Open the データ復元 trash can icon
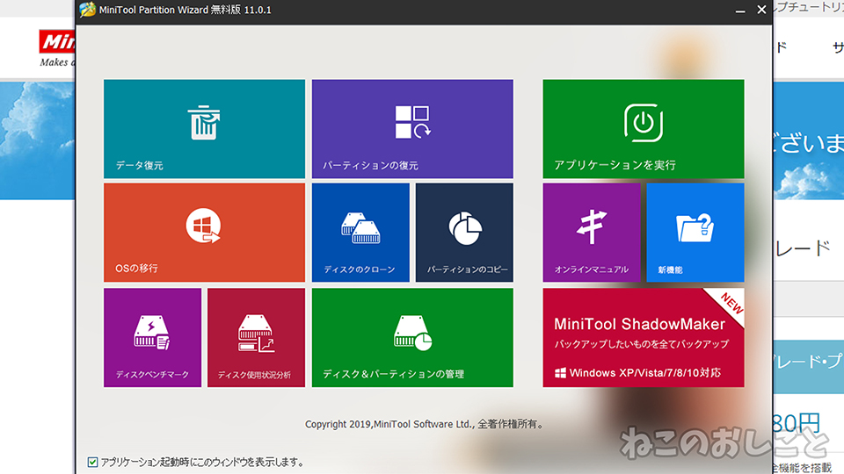Viewport: 844px width, 474px height. click(204, 123)
